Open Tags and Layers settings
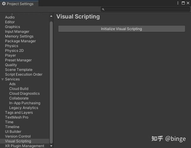Image resolution: width=191 pixels, height=148 pixels. 19,113
